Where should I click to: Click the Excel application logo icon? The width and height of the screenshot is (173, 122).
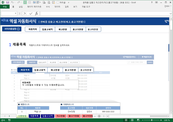(3, 2)
